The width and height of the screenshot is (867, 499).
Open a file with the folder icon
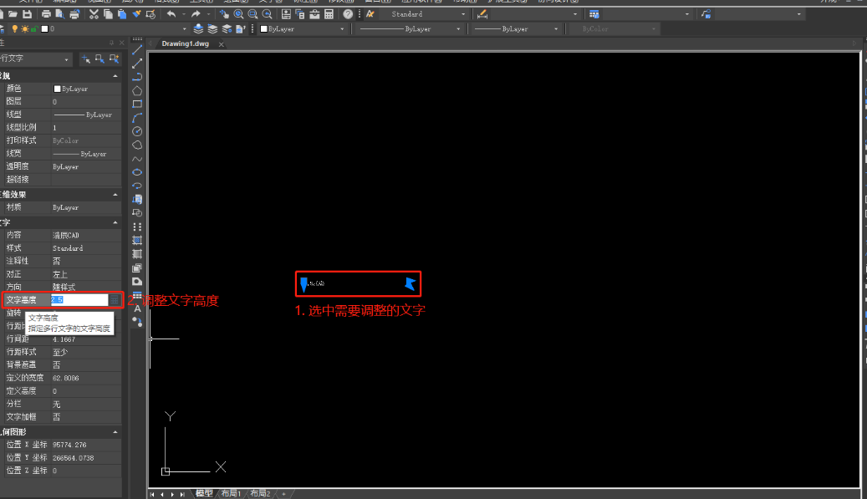(x=13, y=14)
